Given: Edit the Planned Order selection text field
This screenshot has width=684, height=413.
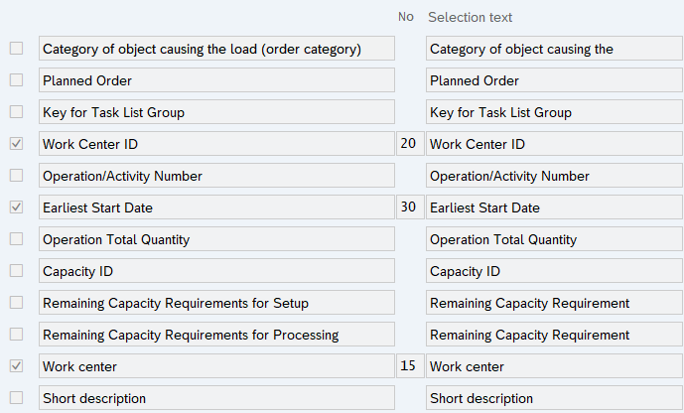Looking at the screenshot, I should coord(554,80).
